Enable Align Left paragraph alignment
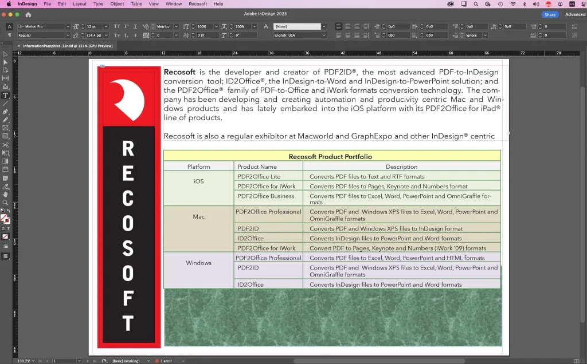The image size is (587, 364). click(x=339, y=26)
